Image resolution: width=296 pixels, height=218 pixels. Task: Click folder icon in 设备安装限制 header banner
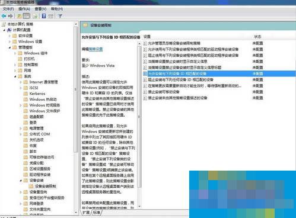click(x=85, y=25)
